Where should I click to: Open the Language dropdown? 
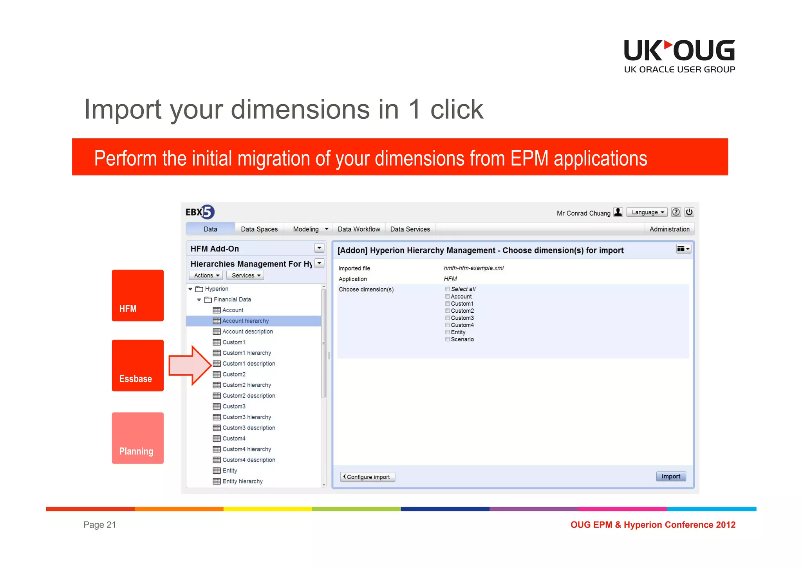(647, 212)
